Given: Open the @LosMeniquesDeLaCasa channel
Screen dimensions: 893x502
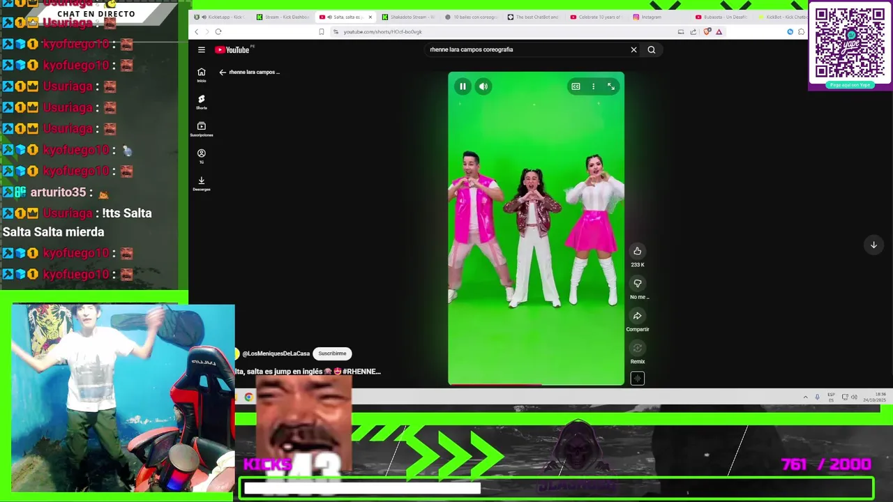Looking at the screenshot, I should click(276, 353).
